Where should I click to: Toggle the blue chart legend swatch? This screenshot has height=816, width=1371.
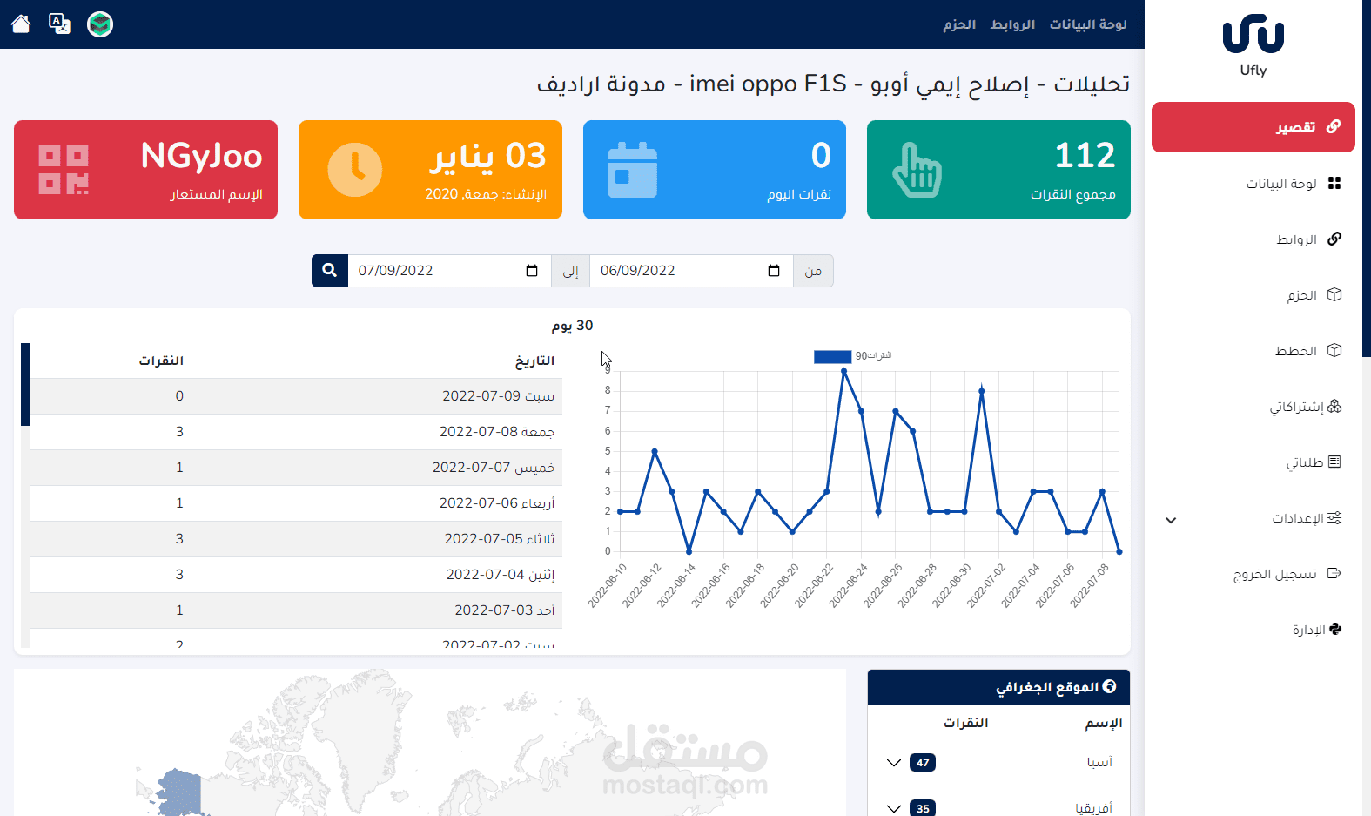coord(832,356)
